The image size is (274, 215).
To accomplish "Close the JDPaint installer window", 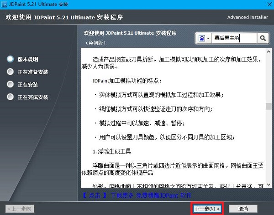I will click(x=269, y=5).
